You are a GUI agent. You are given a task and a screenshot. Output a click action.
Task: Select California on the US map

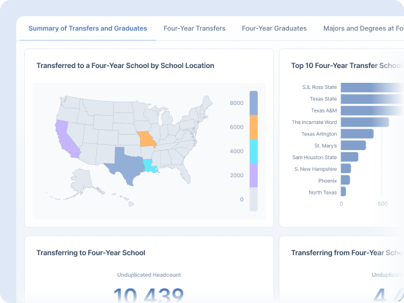(65, 137)
